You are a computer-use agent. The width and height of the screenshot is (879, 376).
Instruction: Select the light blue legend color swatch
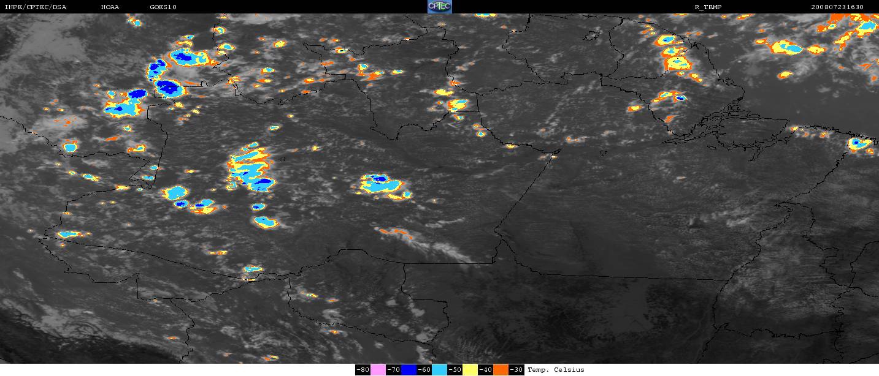[439, 370]
